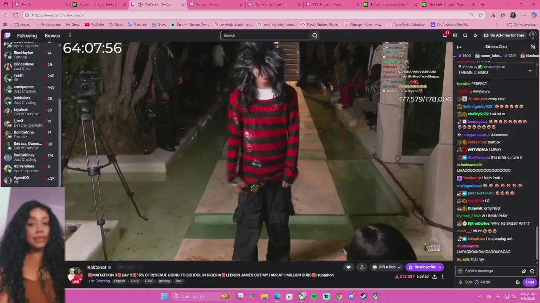Click the browser URL address bar
The image size is (540, 303).
pos(249,15)
